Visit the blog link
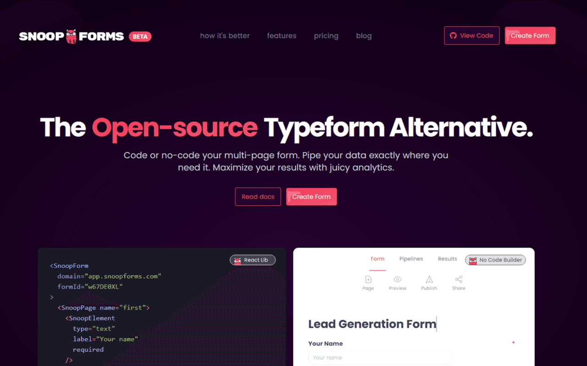The width and height of the screenshot is (587, 366). (364, 36)
